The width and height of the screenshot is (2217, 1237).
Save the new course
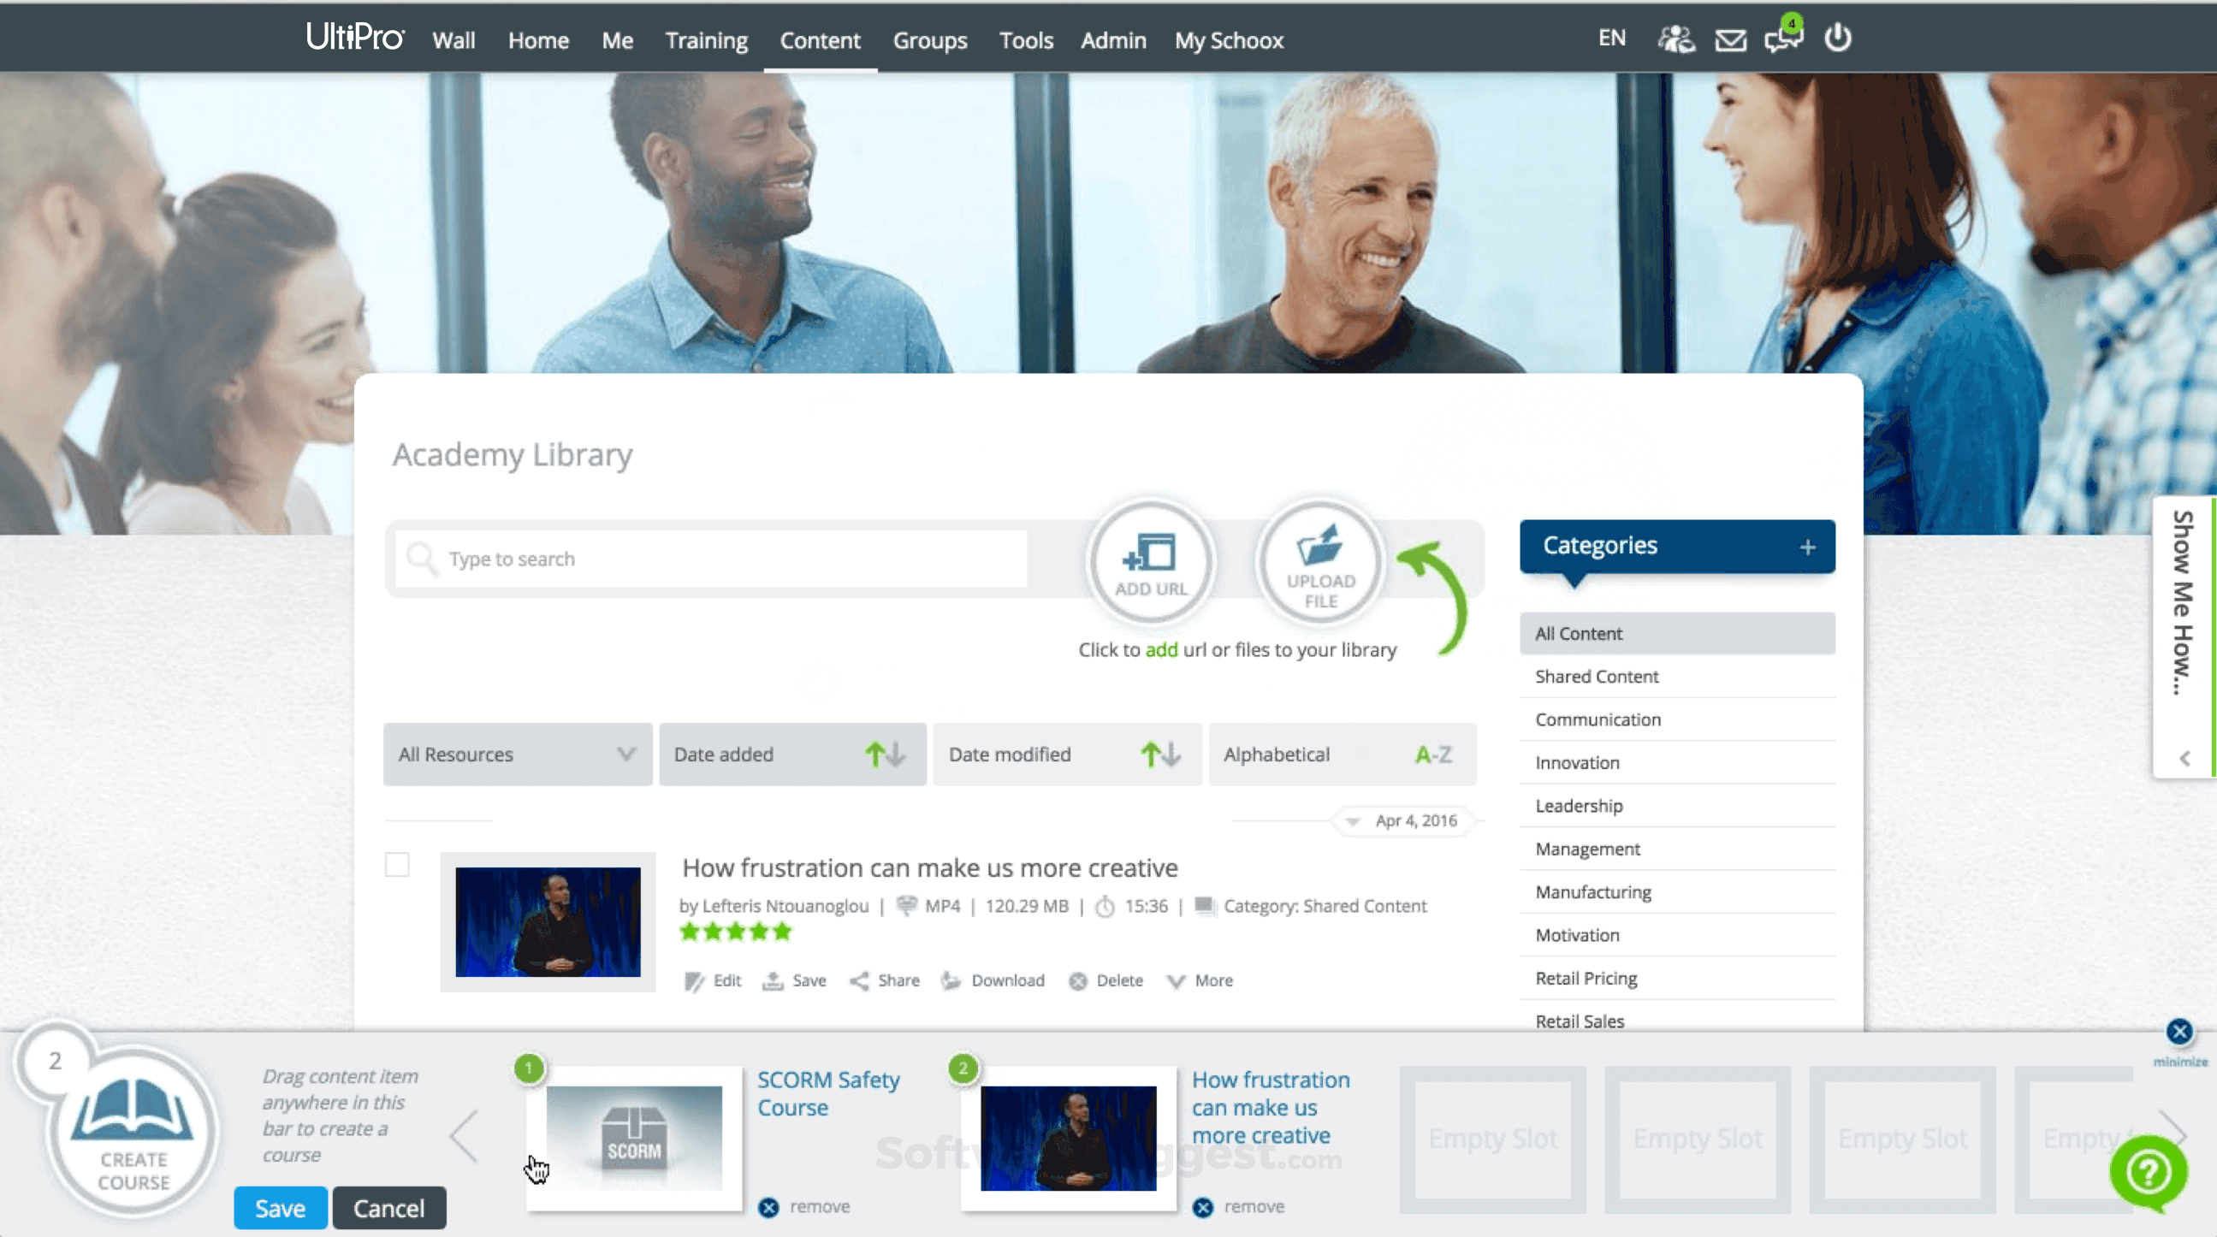click(x=280, y=1208)
